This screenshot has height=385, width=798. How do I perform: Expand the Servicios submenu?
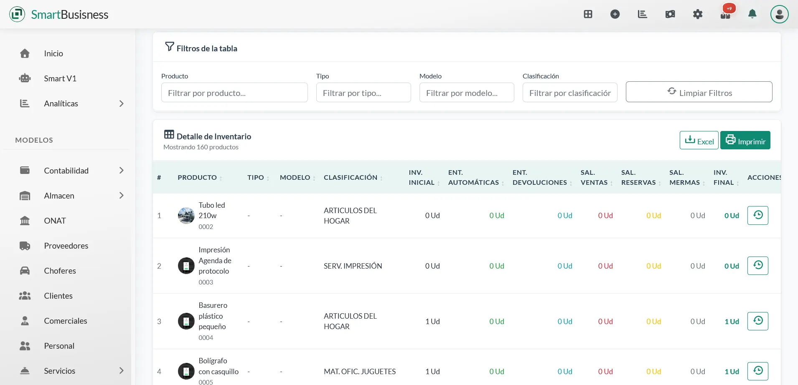click(x=121, y=370)
